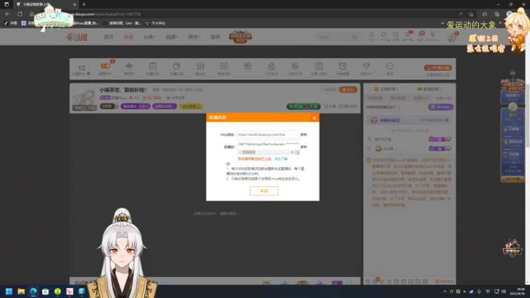This screenshot has height=298, width=530.
Task: Switch to the 周活跃度 tab
Action: click(x=397, y=98)
